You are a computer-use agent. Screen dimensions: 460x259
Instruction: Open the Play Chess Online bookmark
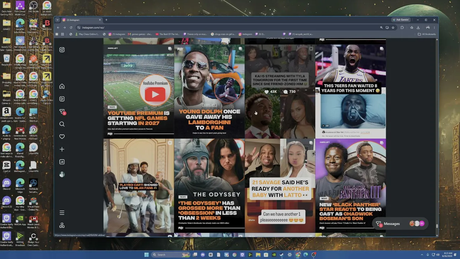87,34
